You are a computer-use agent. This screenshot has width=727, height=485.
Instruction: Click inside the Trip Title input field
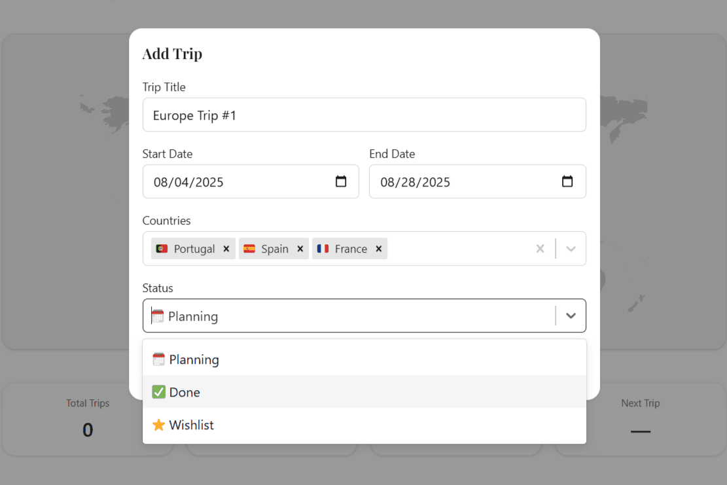click(364, 115)
